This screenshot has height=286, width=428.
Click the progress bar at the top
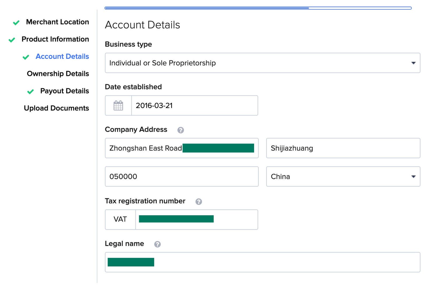tap(258, 8)
